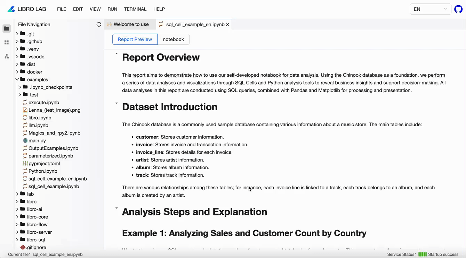This screenshot has width=466, height=258.
Task: Switch to the Welcome to use tab
Action: [130, 24]
